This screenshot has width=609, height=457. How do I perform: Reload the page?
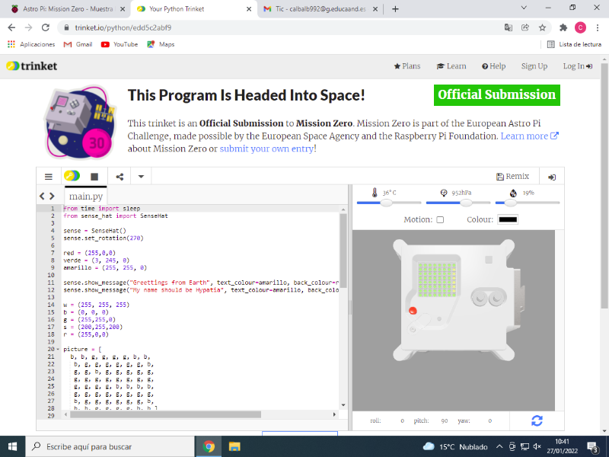[46, 27]
